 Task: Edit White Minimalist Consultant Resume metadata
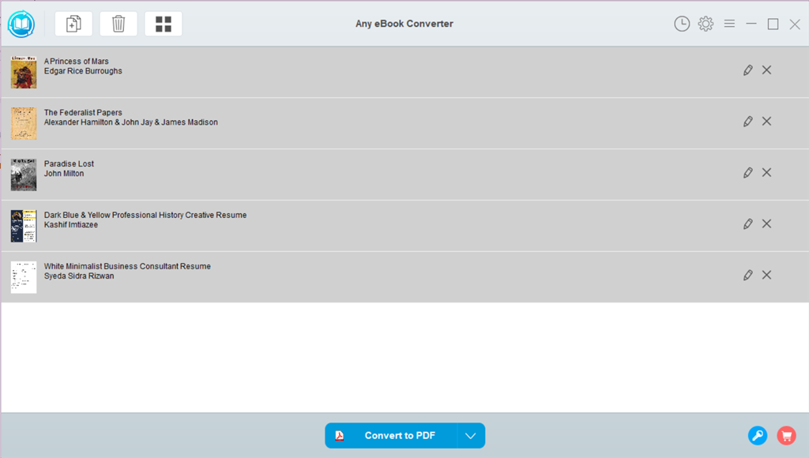(x=747, y=275)
